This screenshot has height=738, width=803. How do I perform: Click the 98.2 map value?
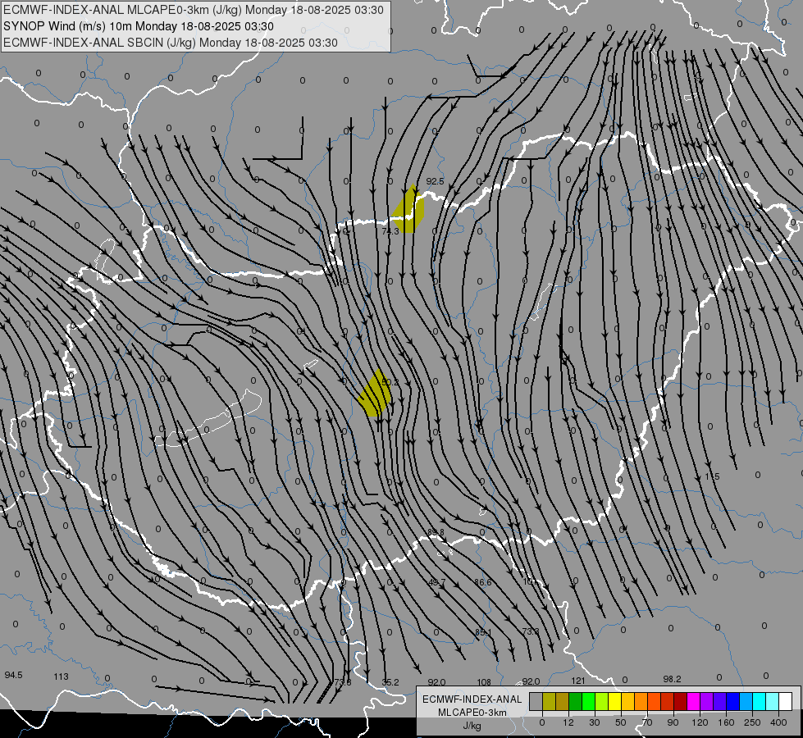click(672, 679)
